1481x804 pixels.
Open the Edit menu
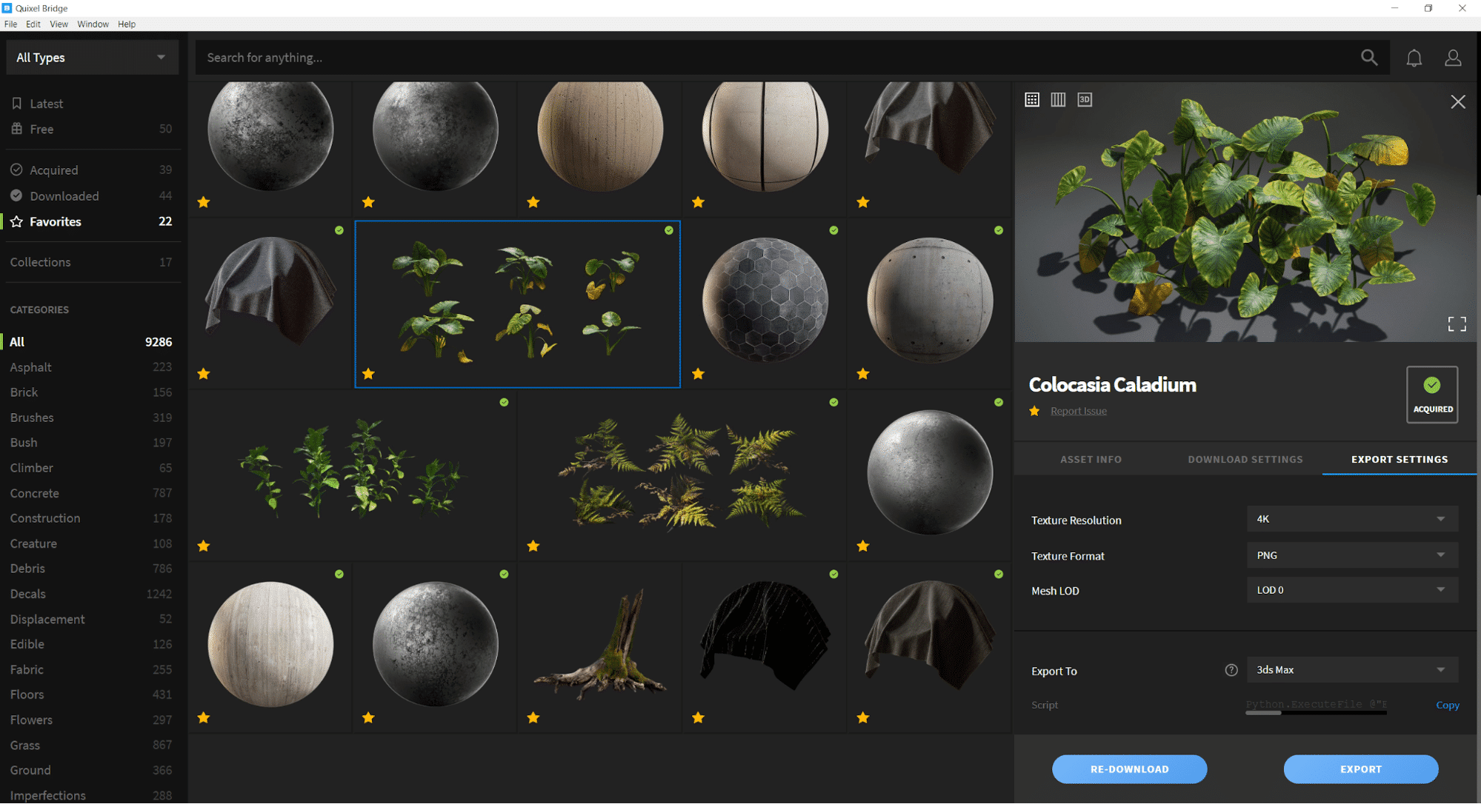33,24
